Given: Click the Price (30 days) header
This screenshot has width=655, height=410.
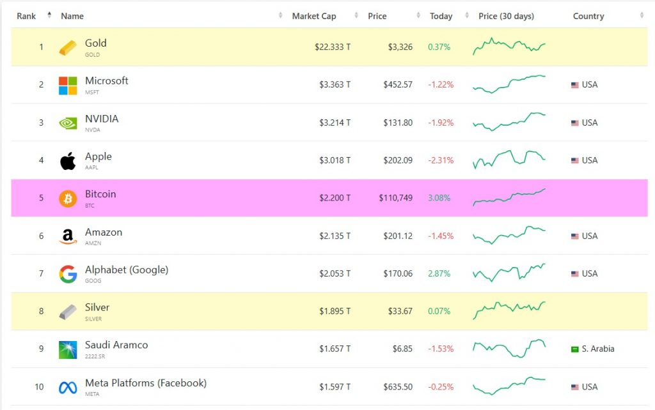Looking at the screenshot, I should click(x=507, y=16).
